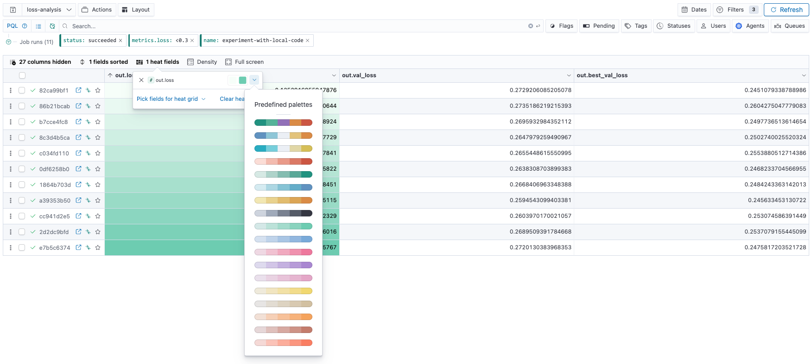
Task: Remove out.loss heat field with X
Action: 141,80
